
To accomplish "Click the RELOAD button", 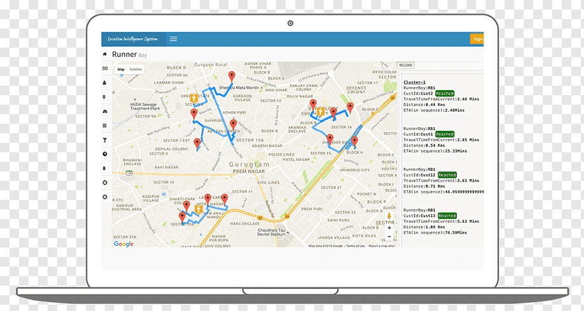I will pyautogui.click(x=406, y=65).
